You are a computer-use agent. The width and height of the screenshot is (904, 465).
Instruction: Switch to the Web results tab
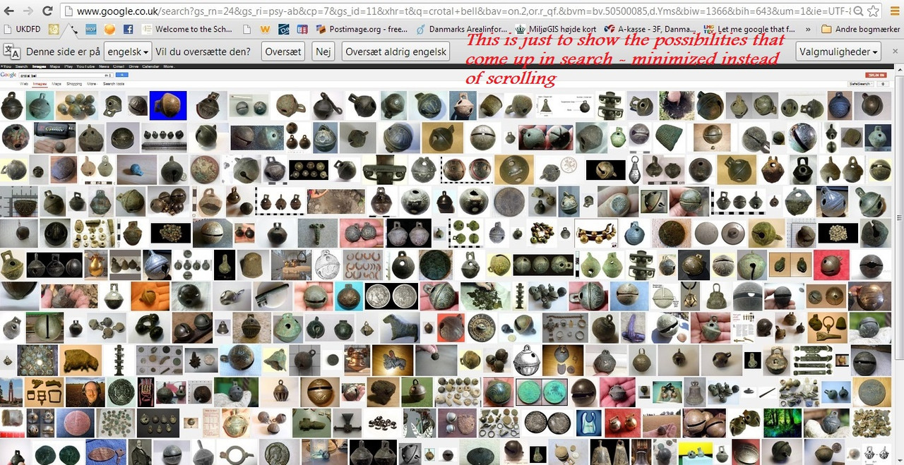(x=24, y=84)
